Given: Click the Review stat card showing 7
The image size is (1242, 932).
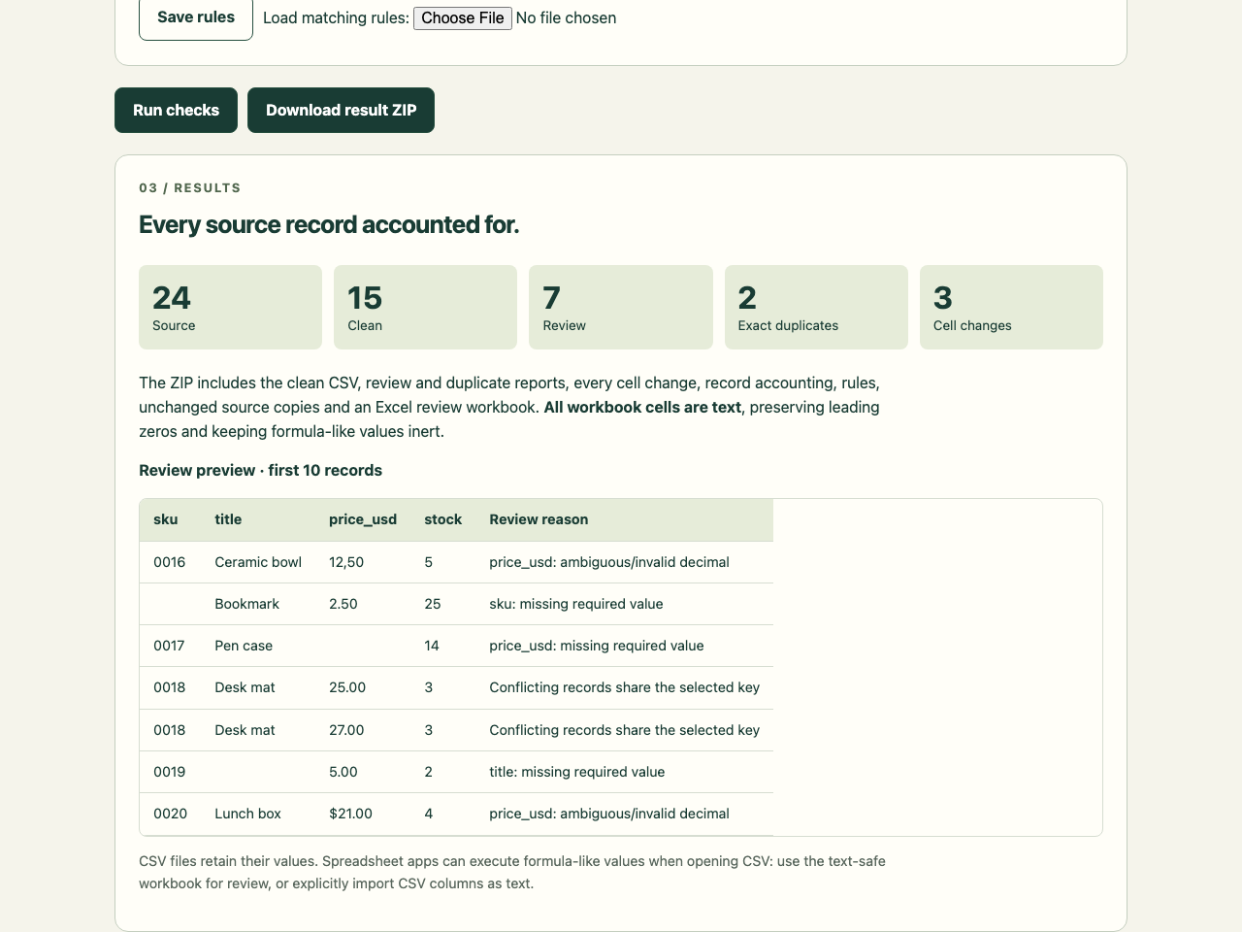Looking at the screenshot, I should click(620, 308).
